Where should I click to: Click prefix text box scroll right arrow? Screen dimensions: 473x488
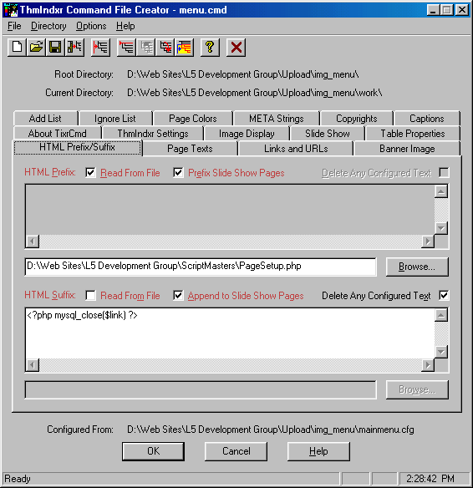click(x=428, y=241)
